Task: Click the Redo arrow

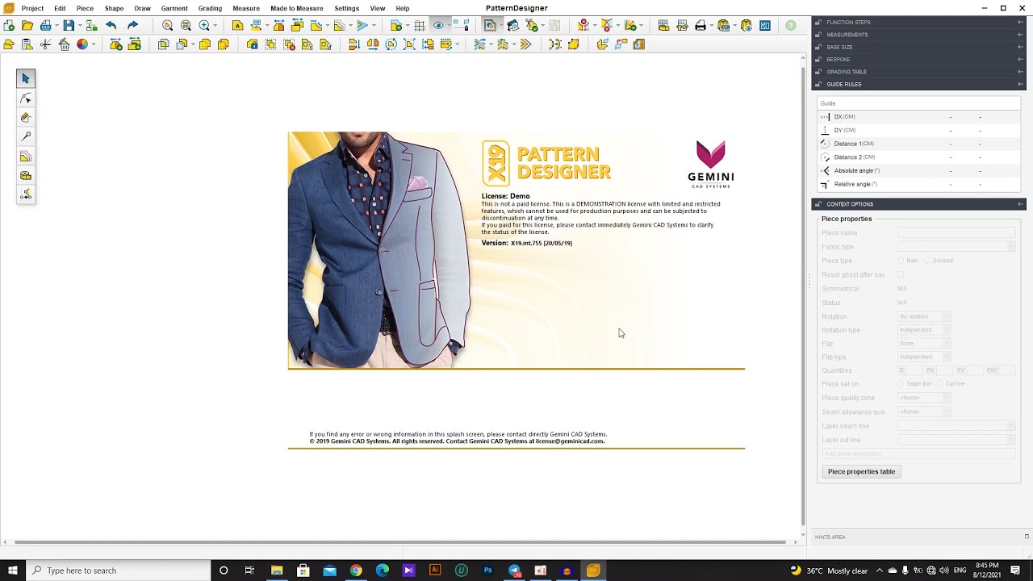Action: tap(132, 26)
